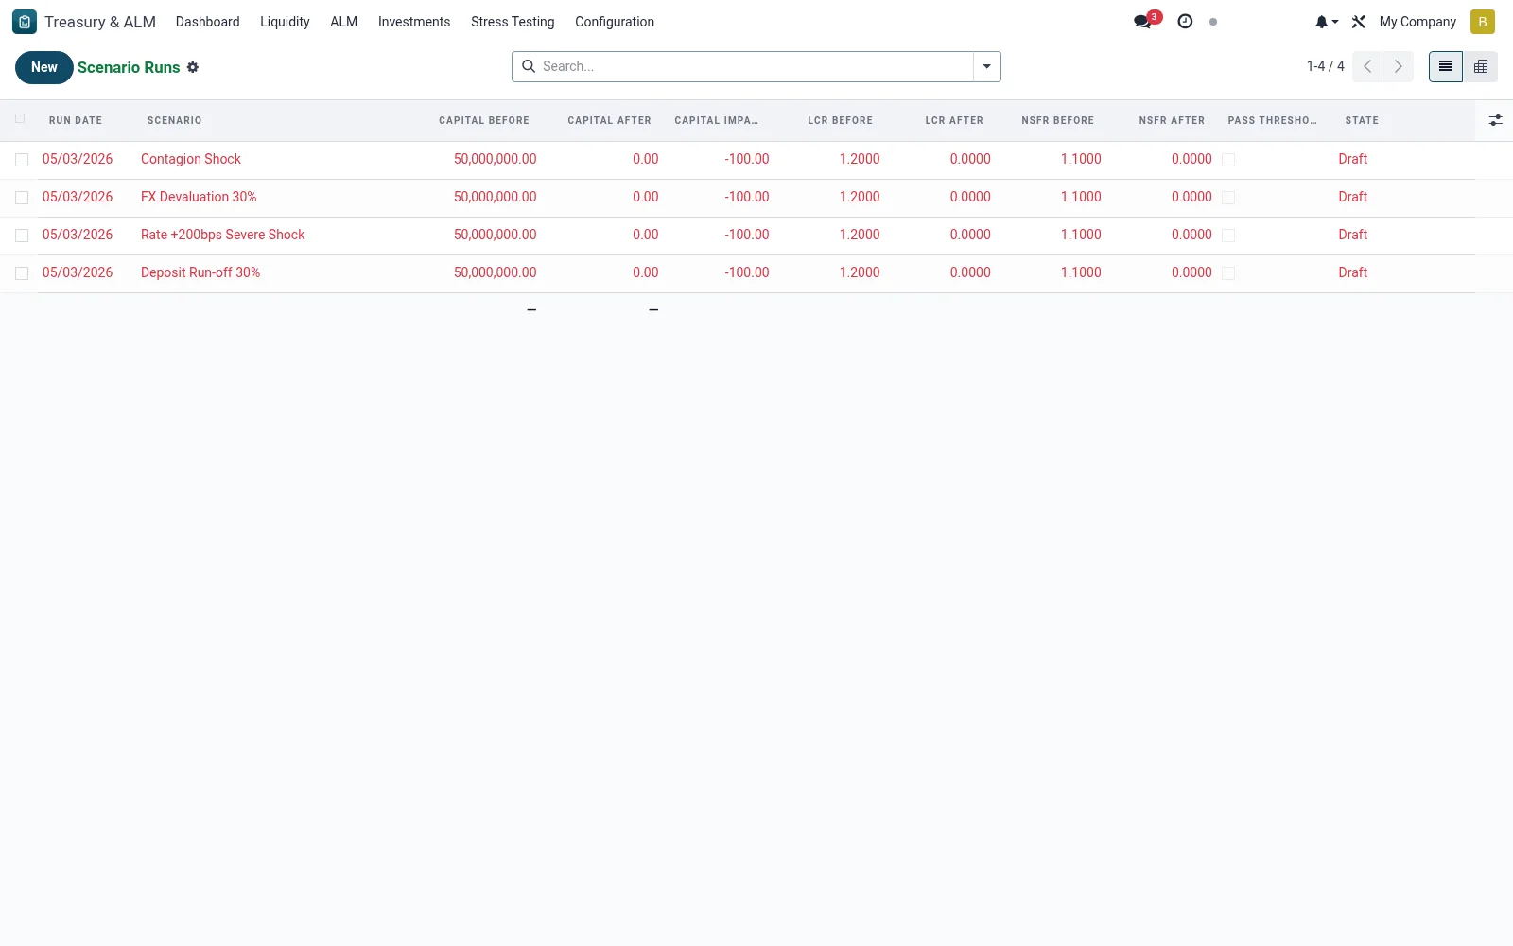Click the New button
Viewport: 1513px width, 946px height.
click(x=44, y=67)
